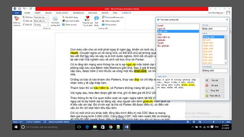Click the '2 OF 411 WORDS' word count
244x137 pixels.
[x=33, y=122]
